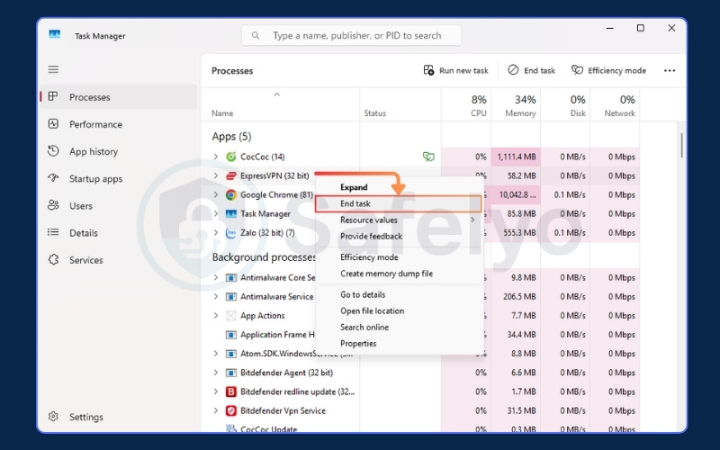The image size is (720, 450).
Task: Click the Google Chrome icon
Action: 231,194
